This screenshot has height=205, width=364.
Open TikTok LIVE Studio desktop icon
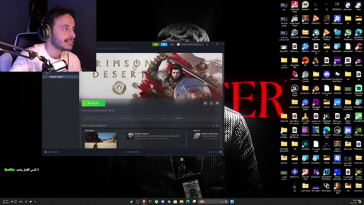pos(295,7)
